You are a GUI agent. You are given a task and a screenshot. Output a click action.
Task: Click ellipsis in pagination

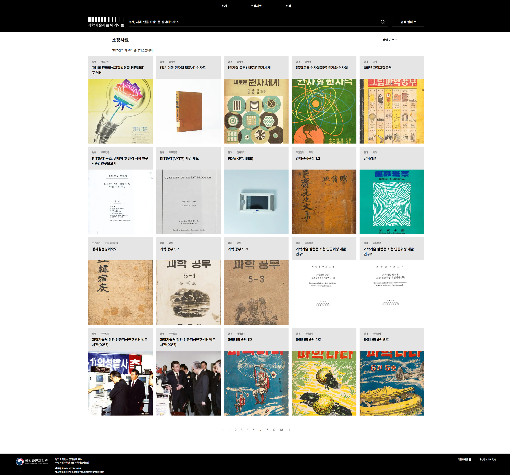(260, 430)
